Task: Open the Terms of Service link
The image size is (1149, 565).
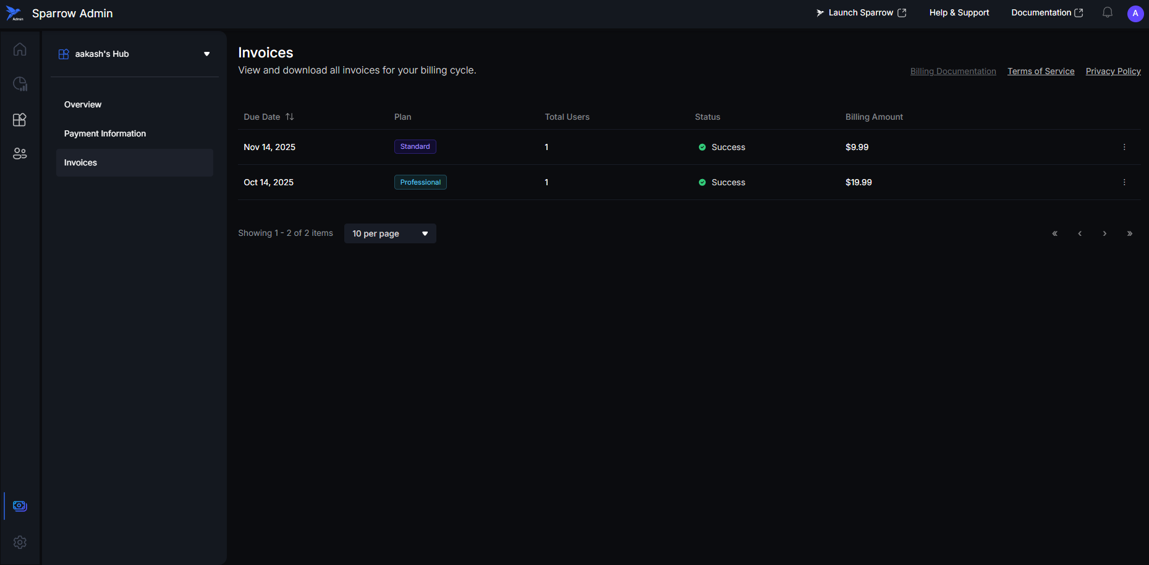Action: point(1040,71)
